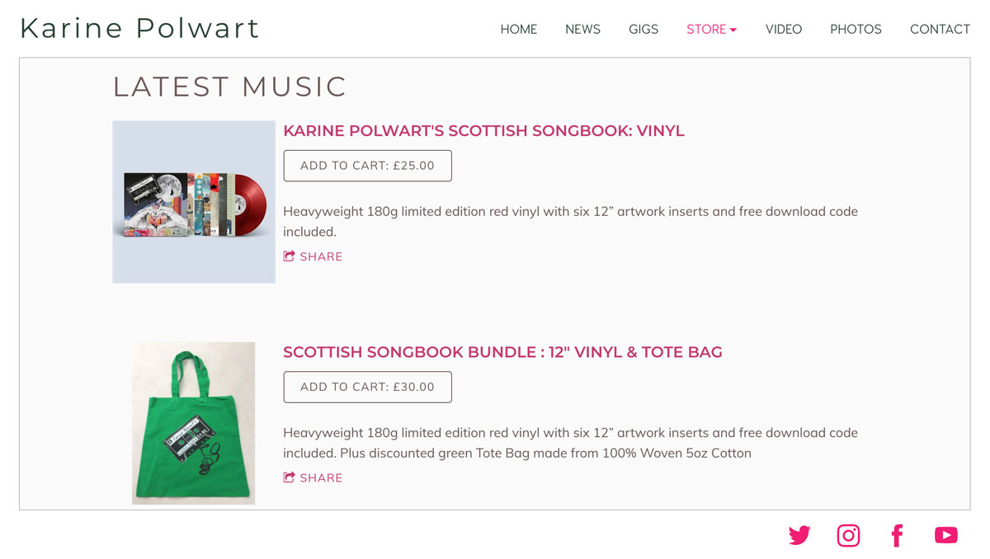Image resolution: width=990 pixels, height=559 pixels.
Task: Click the green tote bag image
Action: coord(193,423)
